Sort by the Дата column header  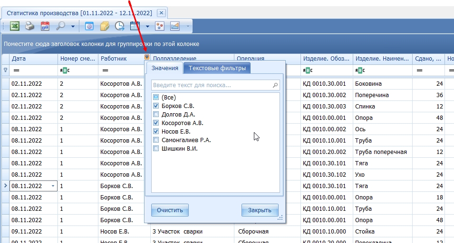[34, 59]
